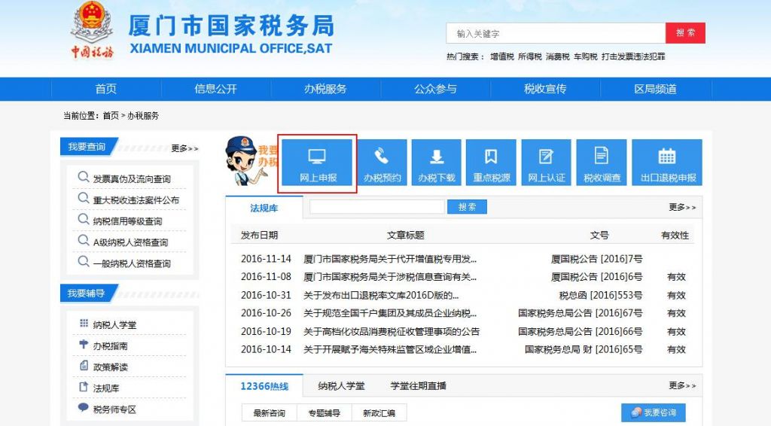Click the date 2016-10-19 in the table
This screenshot has height=426, width=771.
[266, 332]
